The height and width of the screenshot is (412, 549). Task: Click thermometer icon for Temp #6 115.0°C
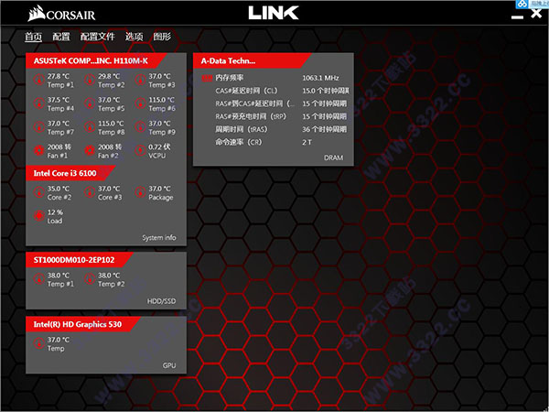[x=140, y=103]
